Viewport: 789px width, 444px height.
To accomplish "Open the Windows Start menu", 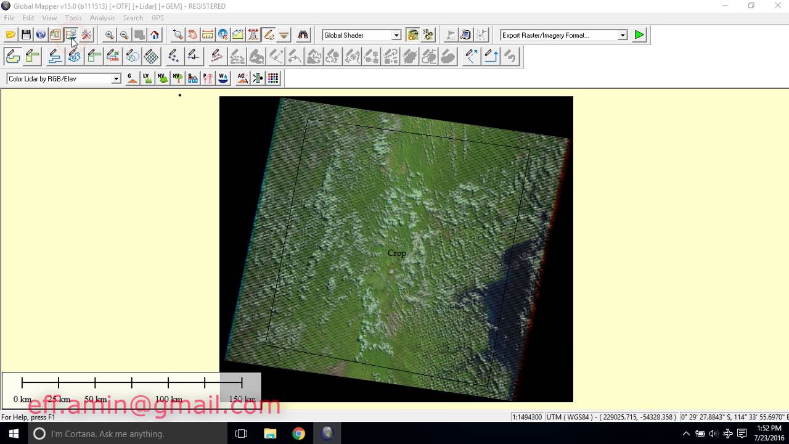I will [x=14, y=434].
